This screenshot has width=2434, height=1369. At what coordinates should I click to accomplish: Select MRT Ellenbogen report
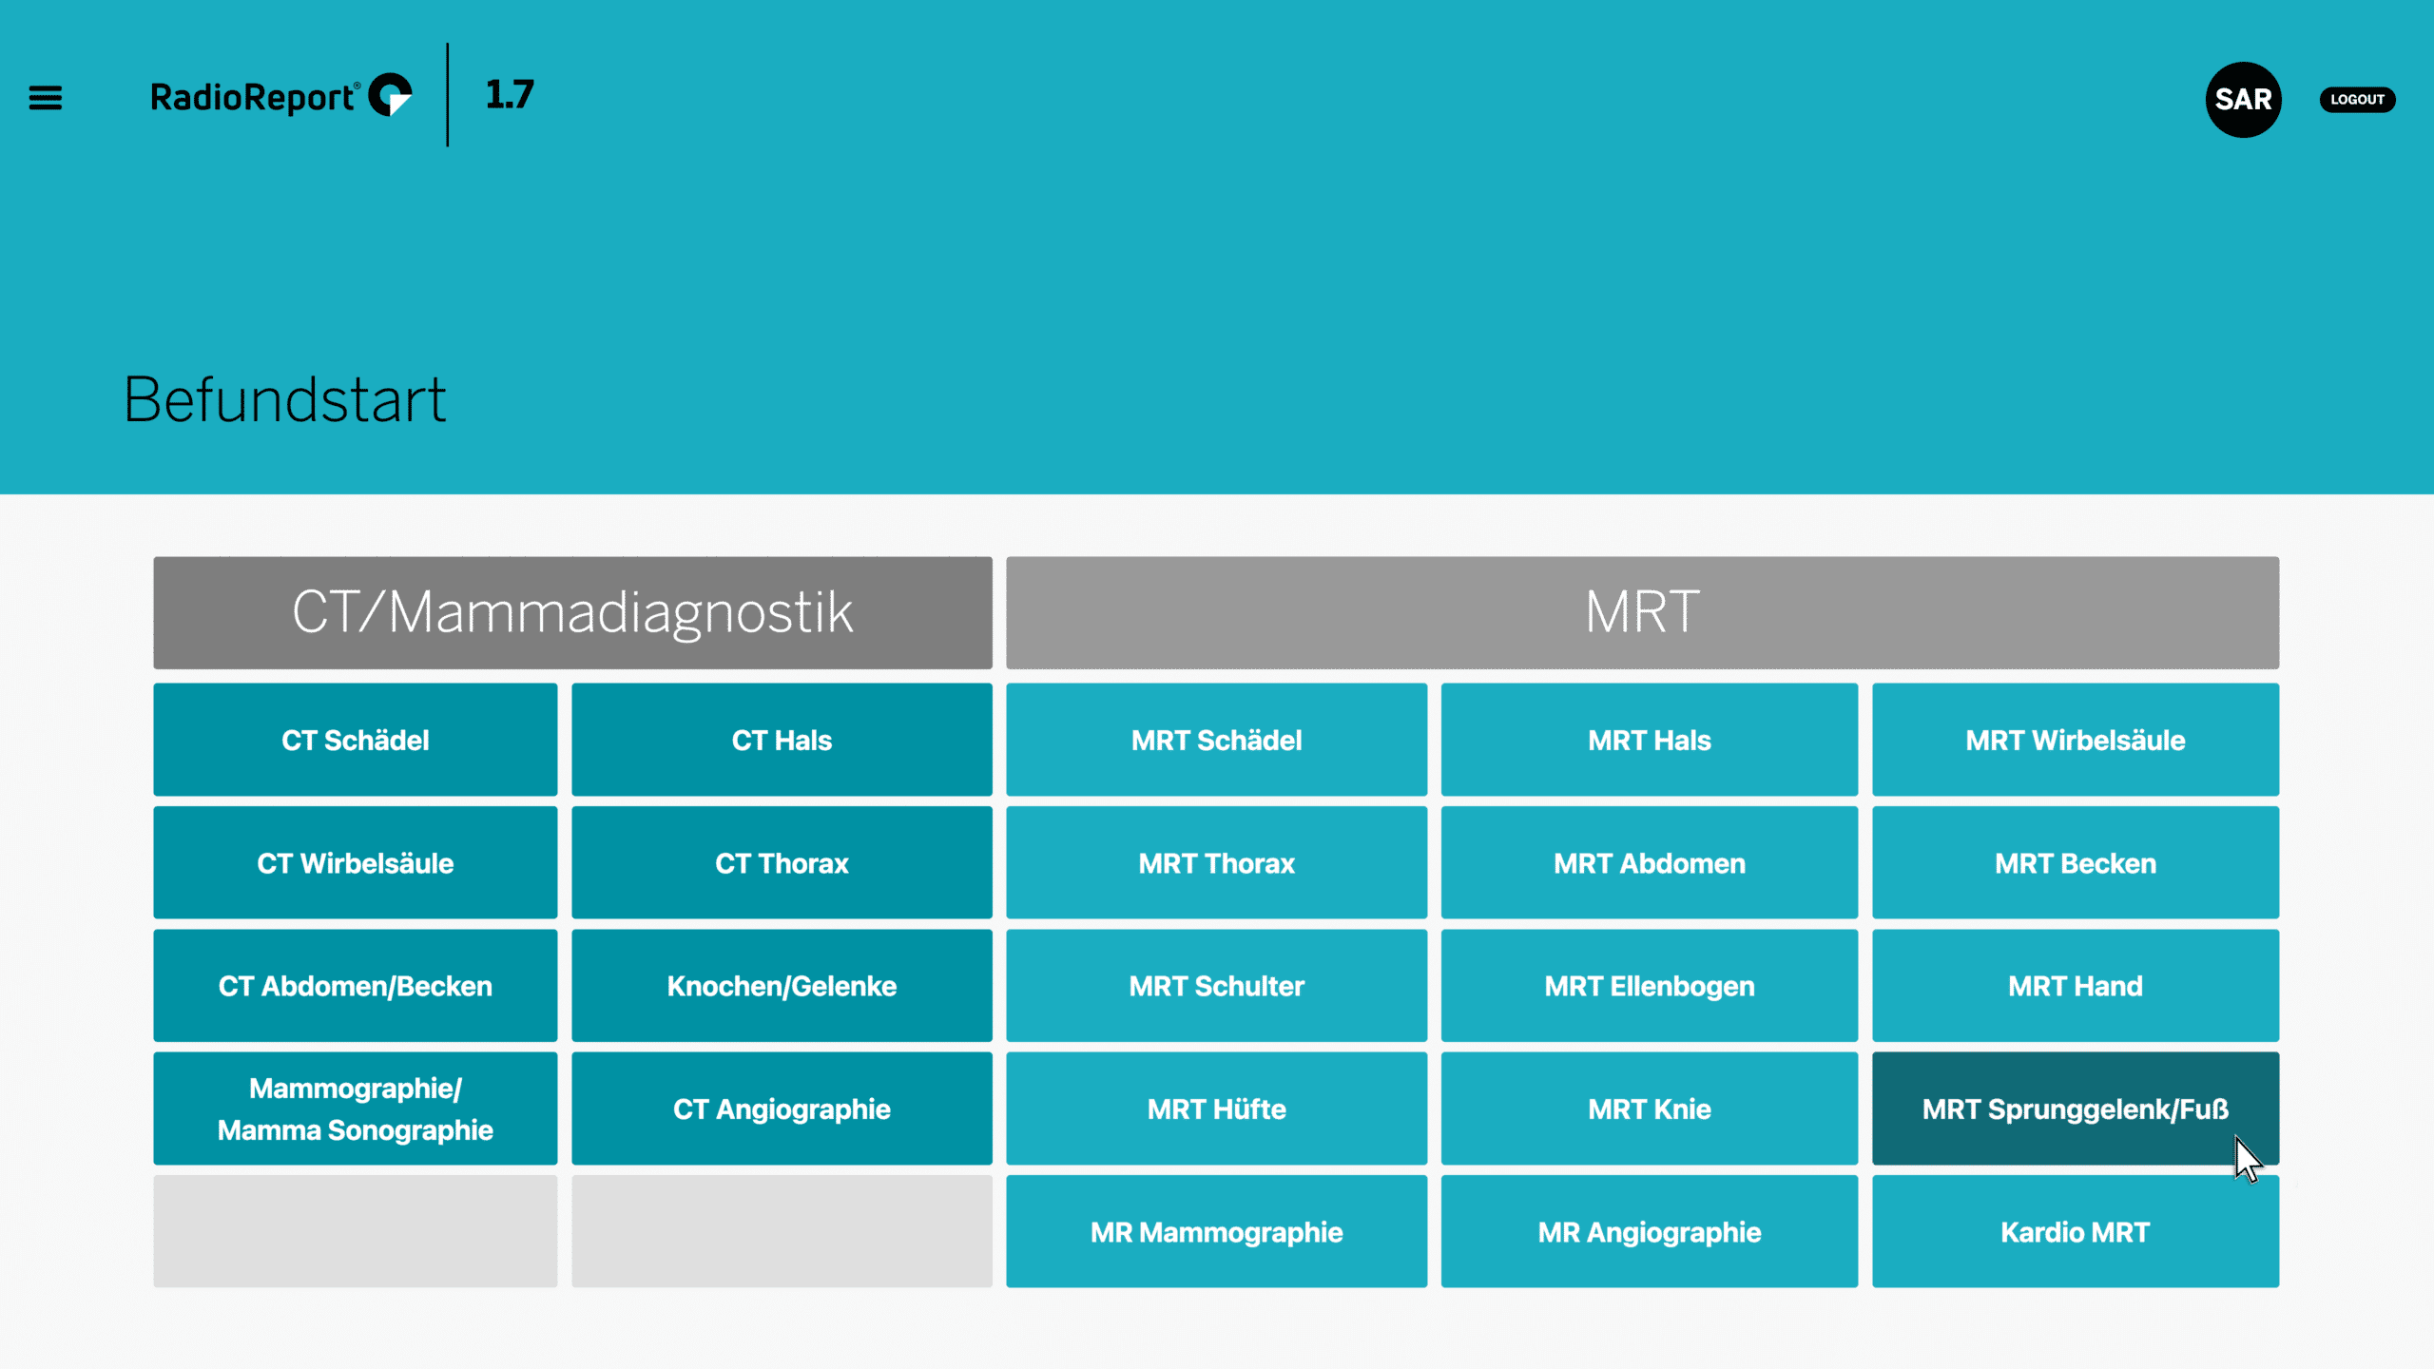[1649, 985]
